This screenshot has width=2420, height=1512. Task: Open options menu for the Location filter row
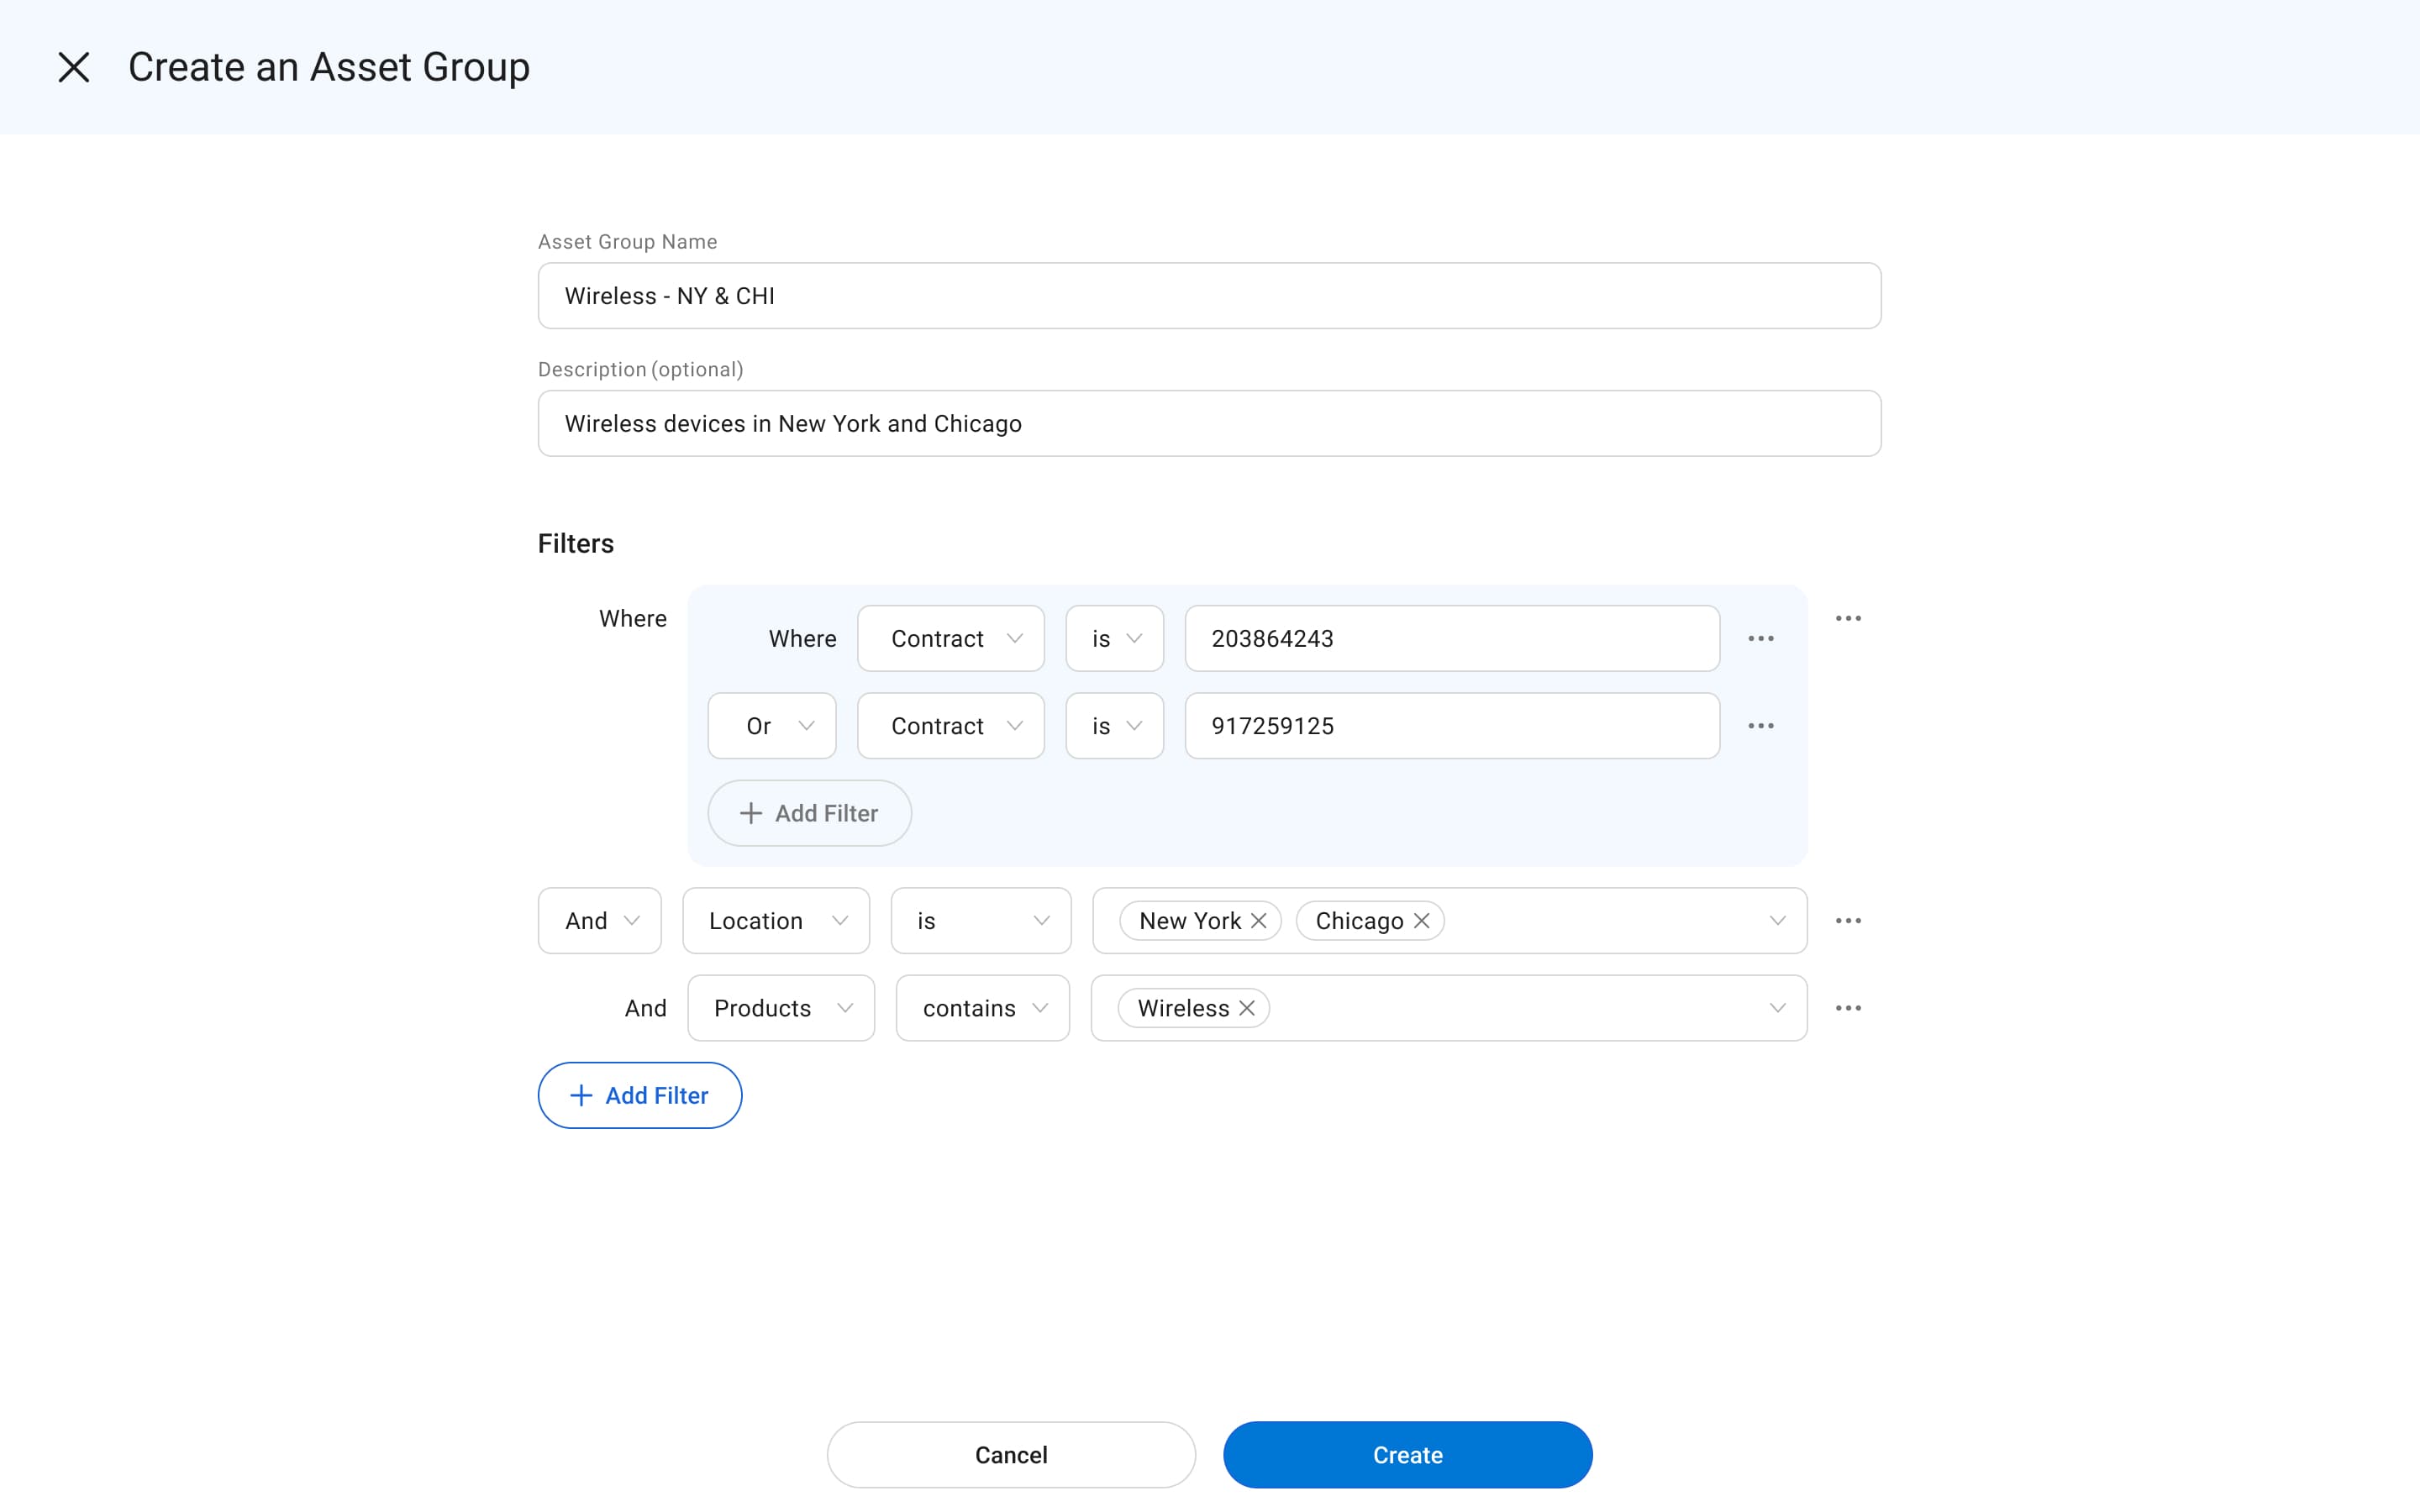1849,920
